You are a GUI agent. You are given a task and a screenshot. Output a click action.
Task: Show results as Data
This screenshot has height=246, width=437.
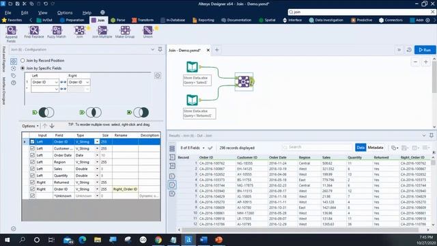point(361,148)
